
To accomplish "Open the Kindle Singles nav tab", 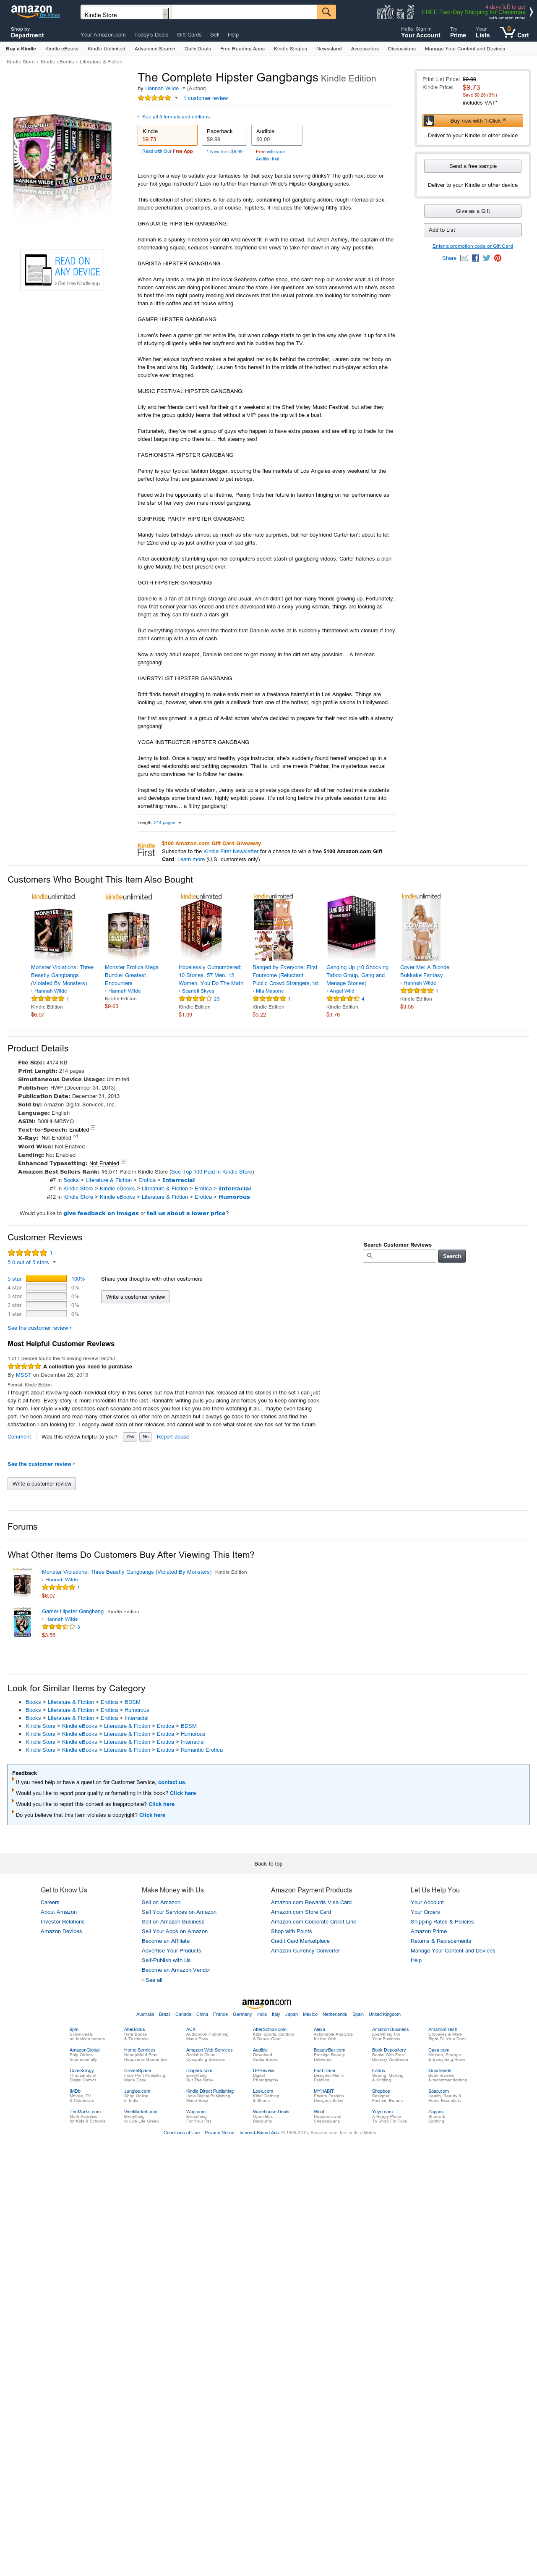I will pos(290,48).
